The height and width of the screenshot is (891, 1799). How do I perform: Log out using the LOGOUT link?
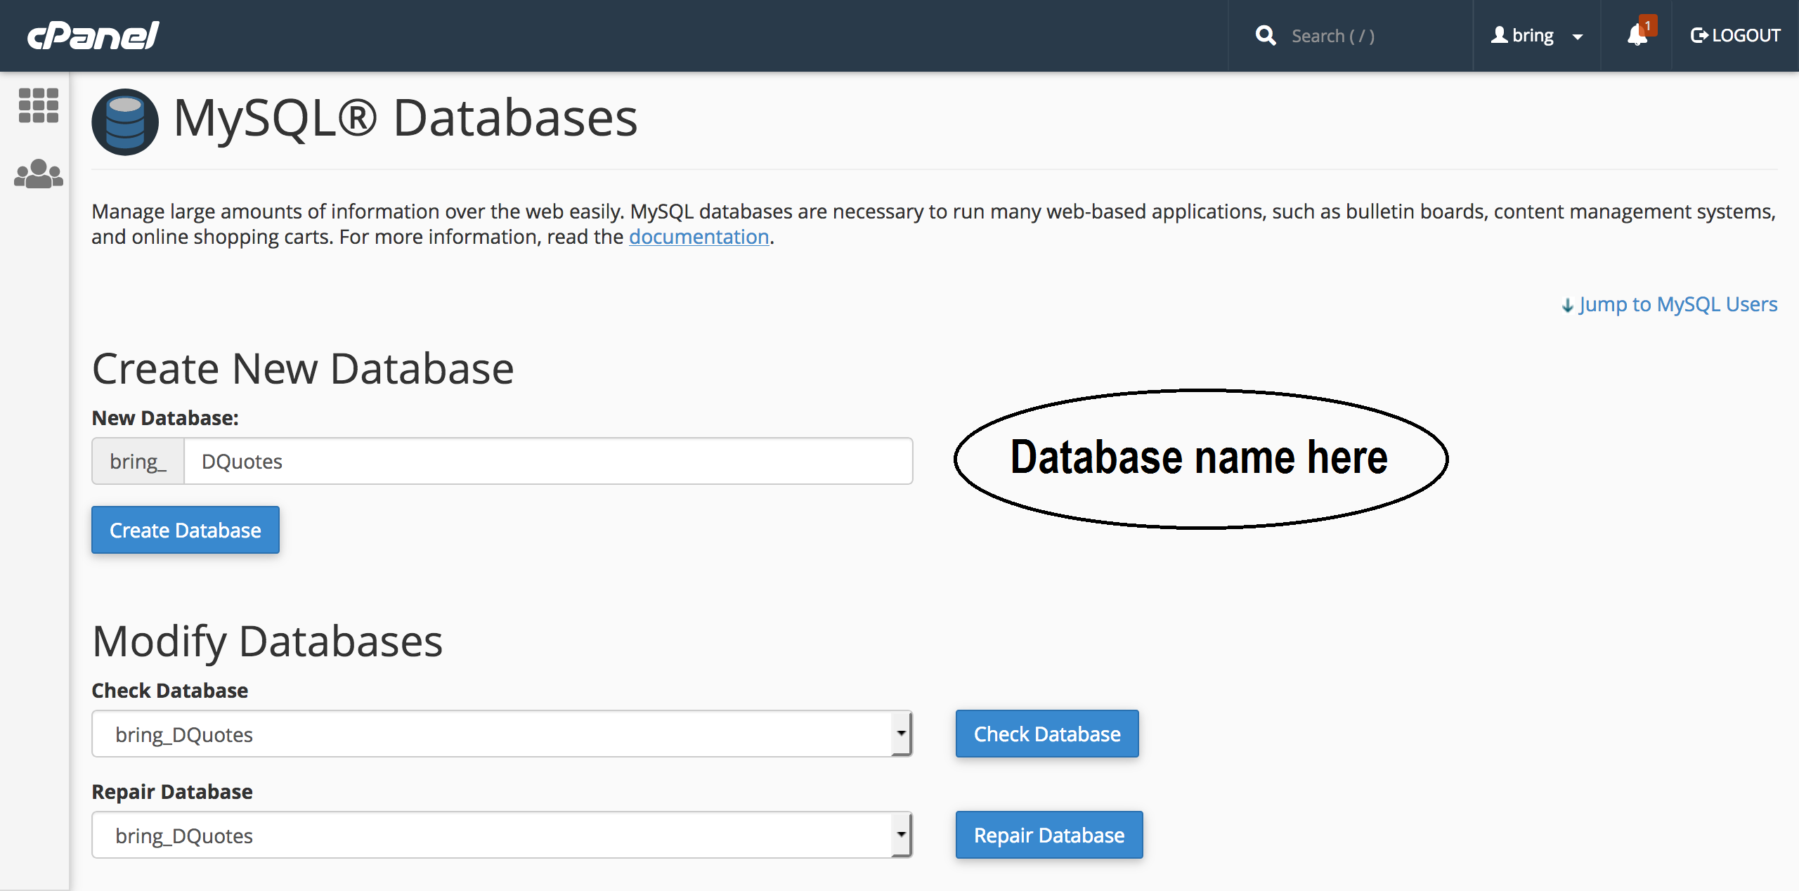tap(1735, 35)
